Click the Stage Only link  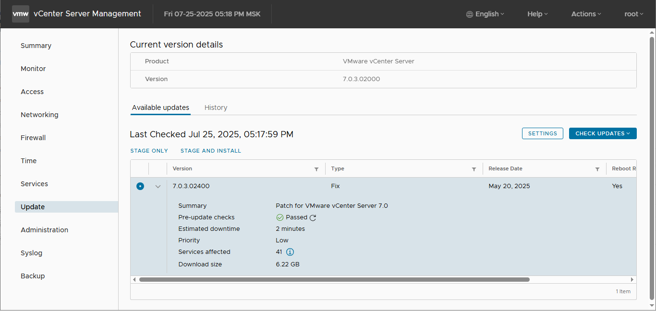point(149,151)
